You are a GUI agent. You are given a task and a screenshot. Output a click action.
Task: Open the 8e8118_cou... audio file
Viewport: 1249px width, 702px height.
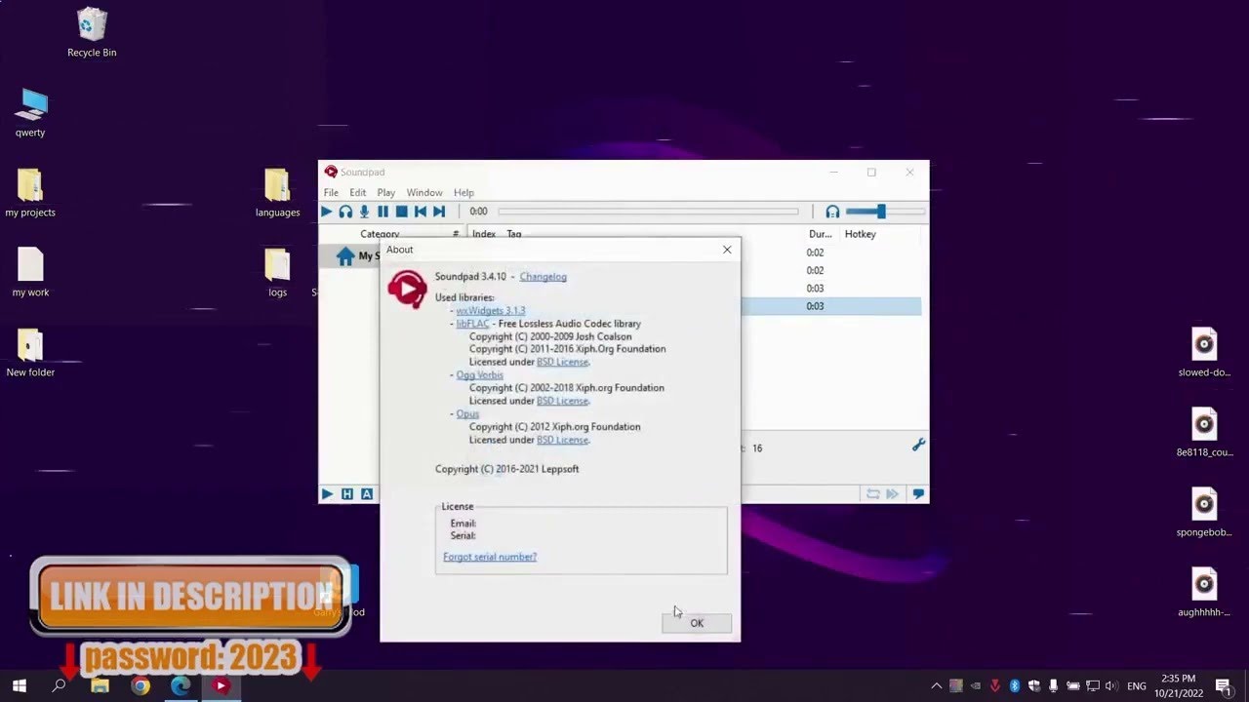point(1204,433)
